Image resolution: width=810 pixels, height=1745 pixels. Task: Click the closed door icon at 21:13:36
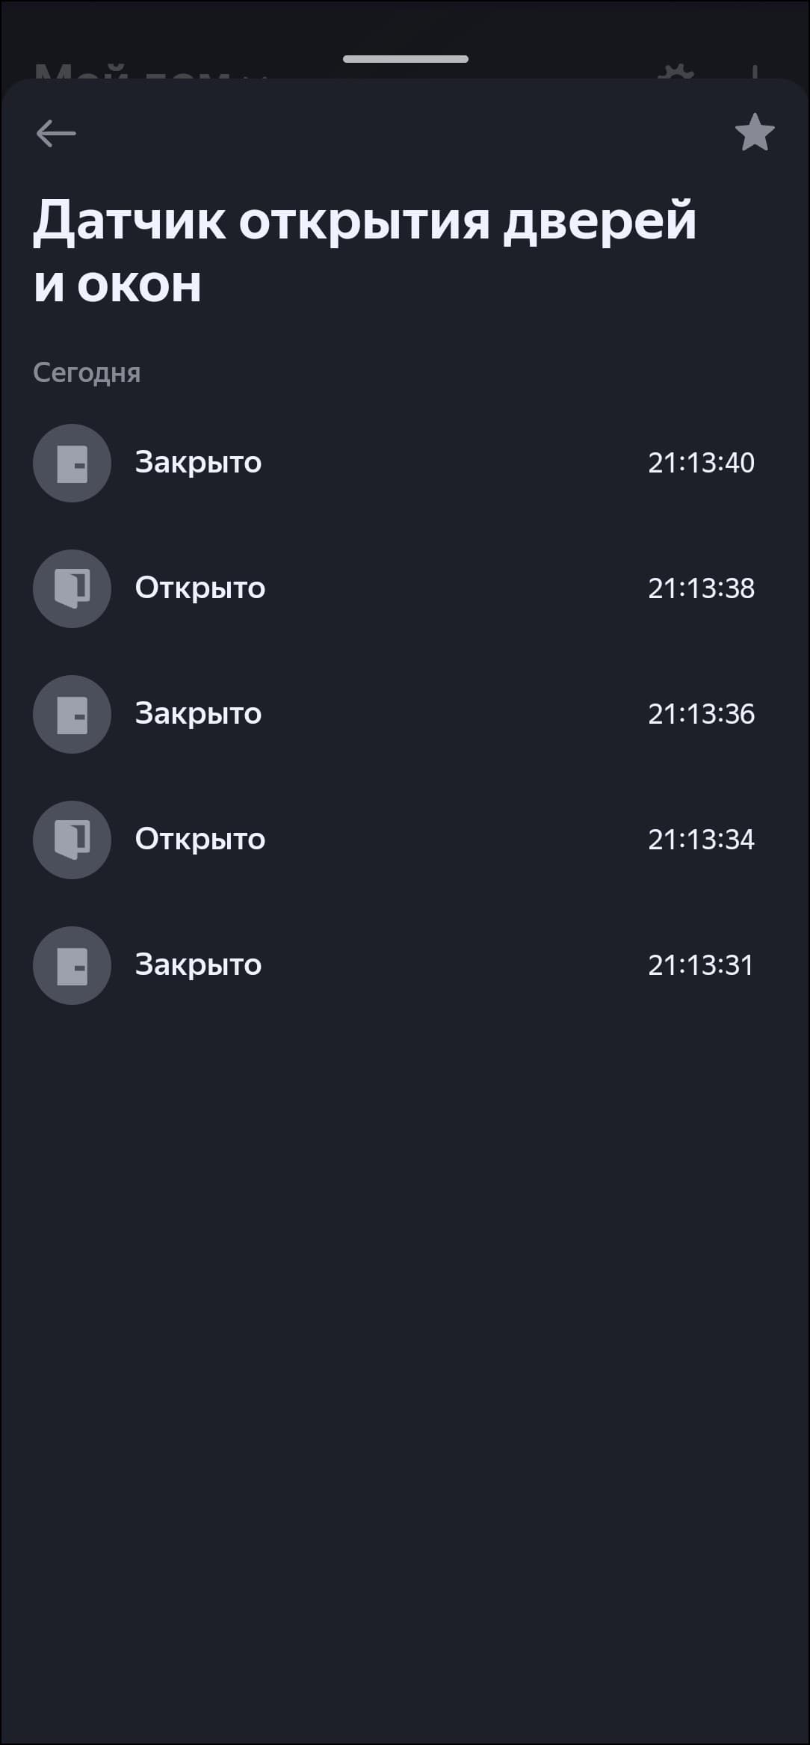[72, 715]
